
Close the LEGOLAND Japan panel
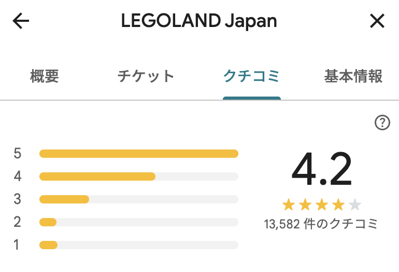pyautogui.click(x=377, y=21)
